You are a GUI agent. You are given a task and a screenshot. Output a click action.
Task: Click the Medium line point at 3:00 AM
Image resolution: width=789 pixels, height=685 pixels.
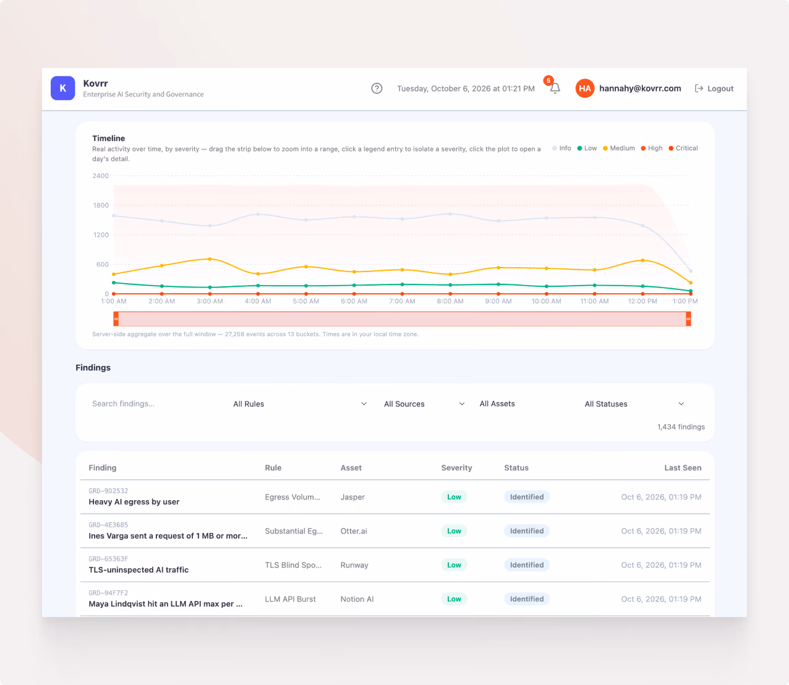(210, 259)
